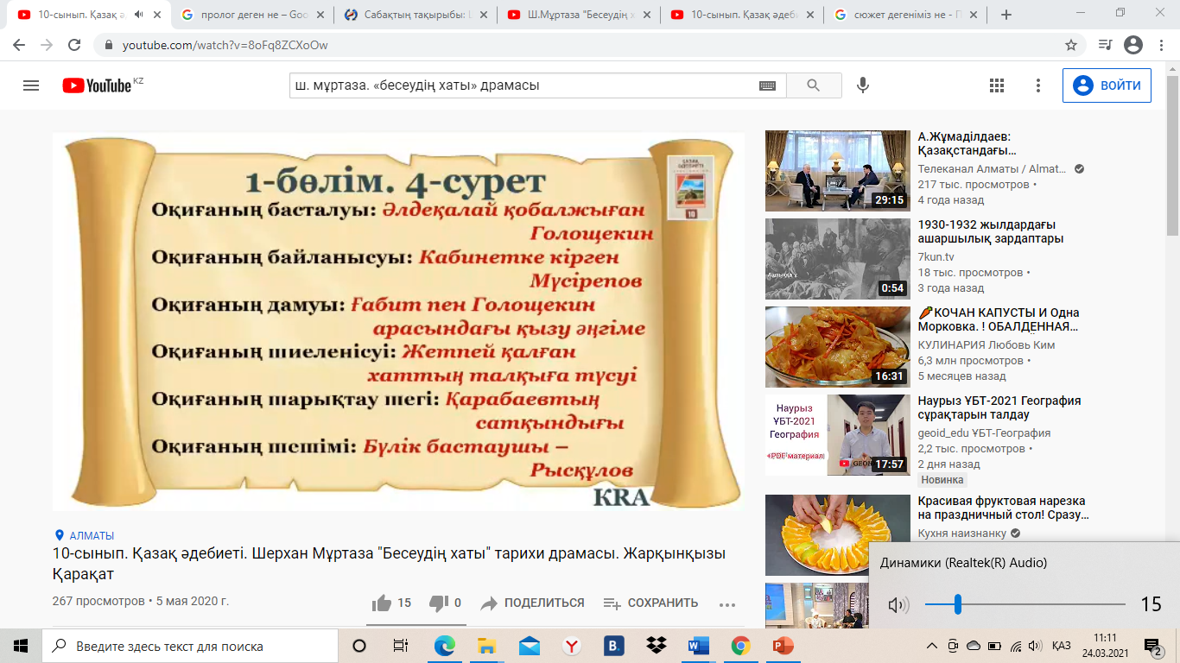
Task: Open the orange fruit slicing thumbnail
Action: (x=838, y=535)
